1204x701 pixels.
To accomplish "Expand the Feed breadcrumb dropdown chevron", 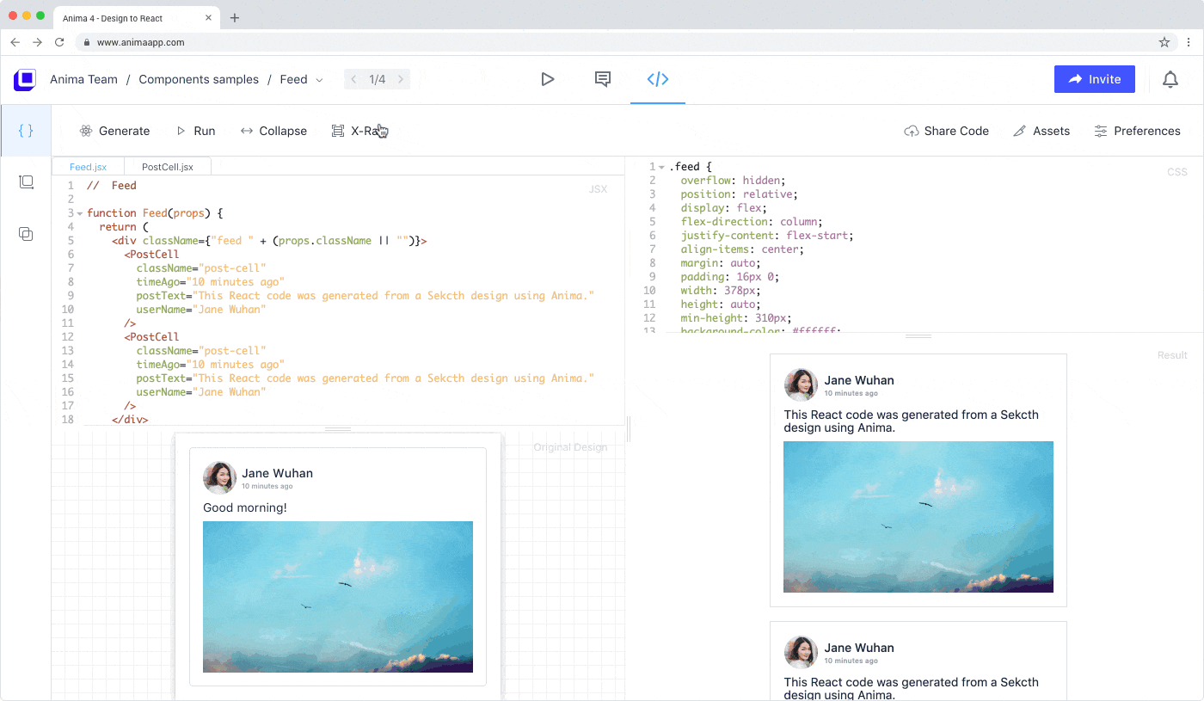I will click(x=320, y=80).
